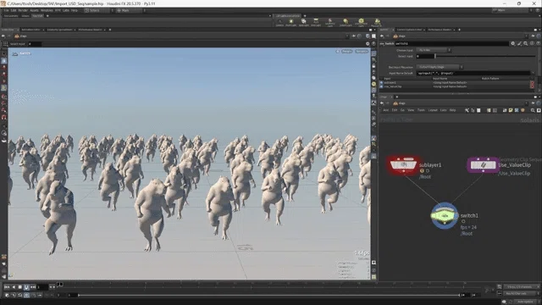Play the timeline in reverse

(x=14, y=287)
